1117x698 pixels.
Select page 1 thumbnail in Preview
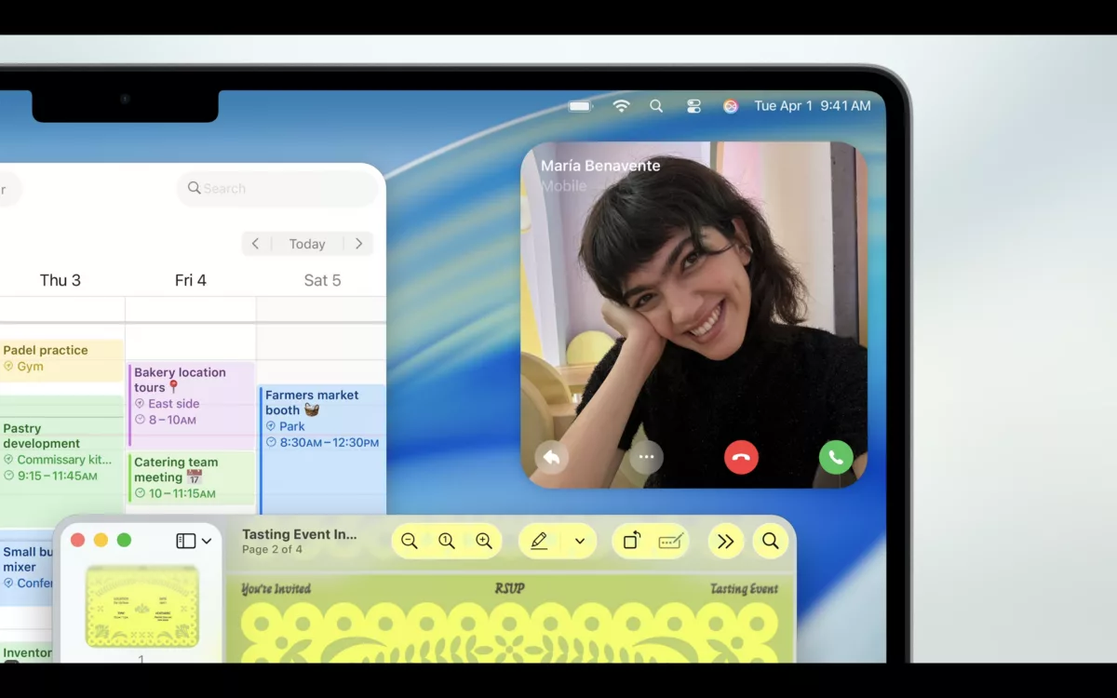141,607
